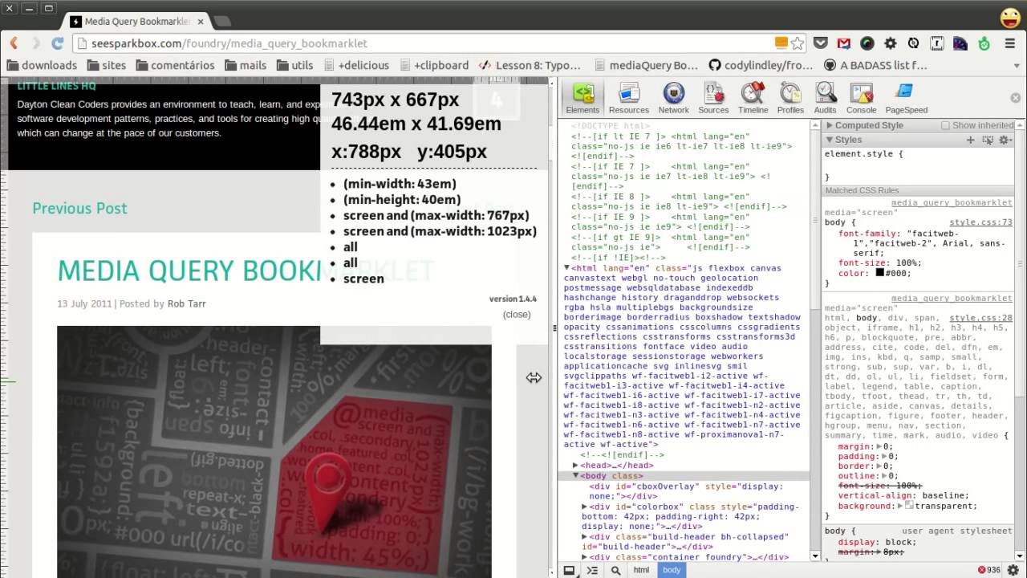Click the black #000 color swatch
Image resolution: width=1027 pixels, height=578 pixels.
coord(879,273)
